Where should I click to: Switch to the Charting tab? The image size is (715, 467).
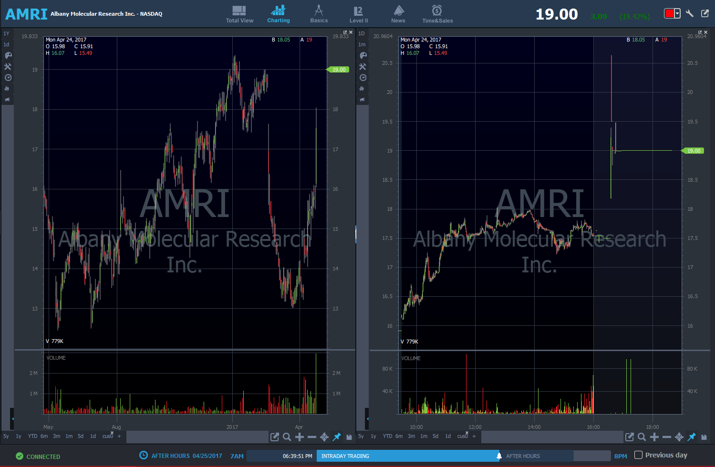279,14
